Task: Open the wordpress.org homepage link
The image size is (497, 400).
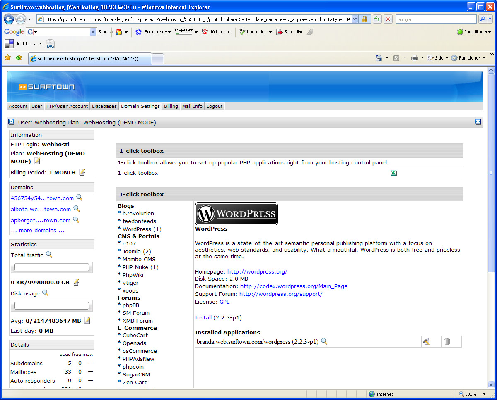Action: click(x=257, y=271)
